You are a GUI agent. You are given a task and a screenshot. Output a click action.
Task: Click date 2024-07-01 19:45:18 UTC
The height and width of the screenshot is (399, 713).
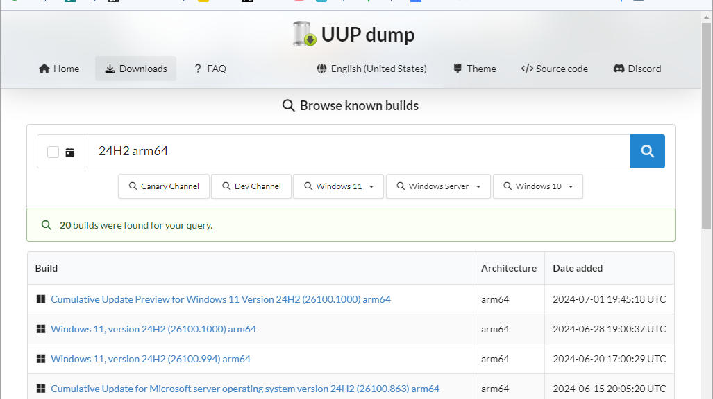tap(610, 299)
